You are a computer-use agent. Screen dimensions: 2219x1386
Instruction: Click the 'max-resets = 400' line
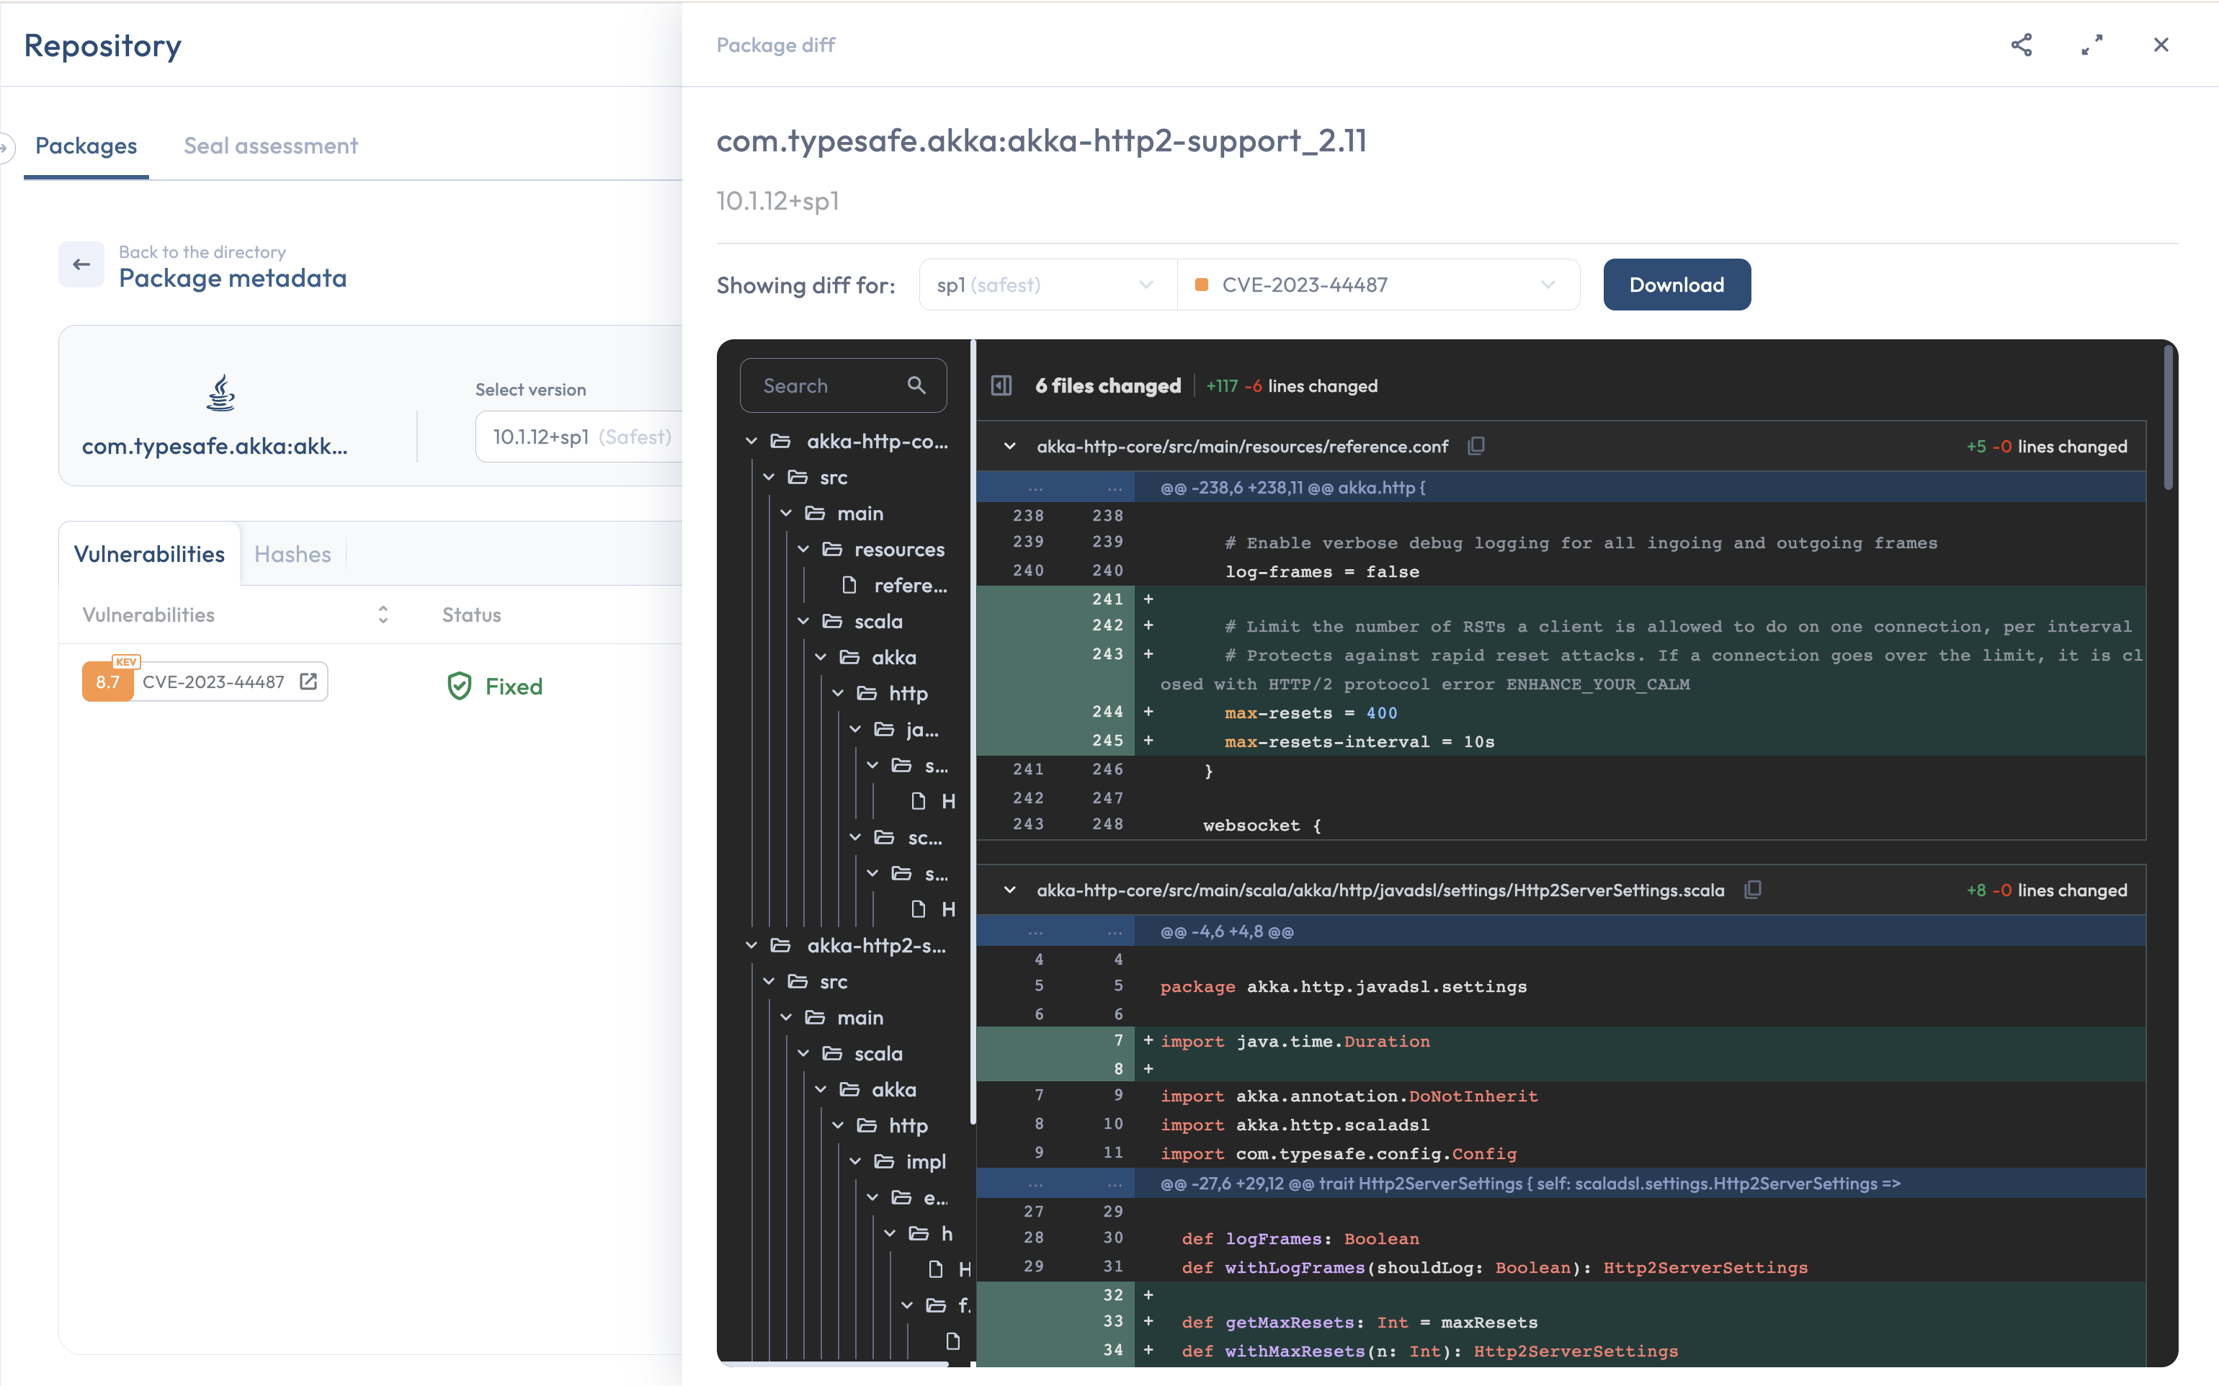pos(1311,712)
